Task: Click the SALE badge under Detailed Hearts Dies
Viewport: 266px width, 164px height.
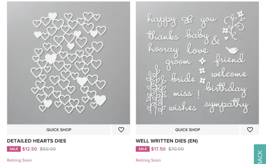Action: (14, 149)
